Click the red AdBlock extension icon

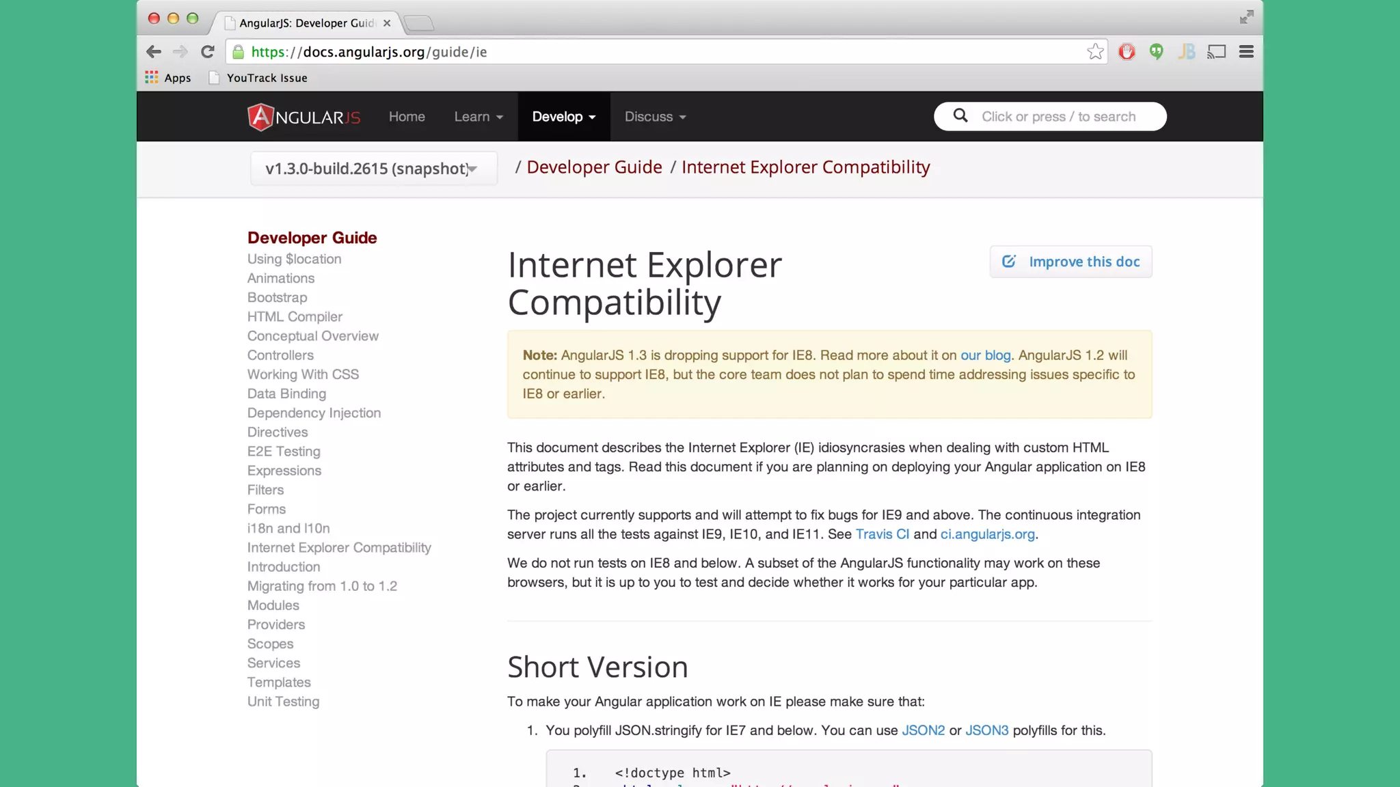pos(1127,52)
